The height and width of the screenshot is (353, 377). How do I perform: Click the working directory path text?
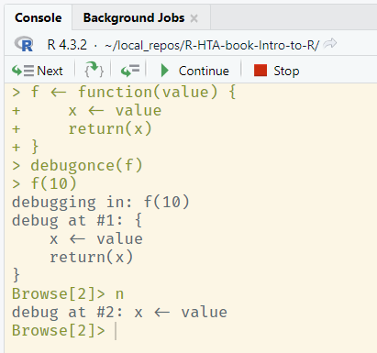coord(212,45)
